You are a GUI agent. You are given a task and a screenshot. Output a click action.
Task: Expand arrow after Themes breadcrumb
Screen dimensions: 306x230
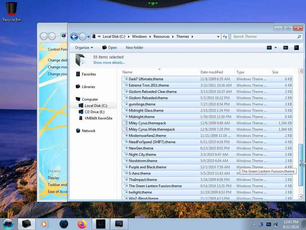[192, 37]
